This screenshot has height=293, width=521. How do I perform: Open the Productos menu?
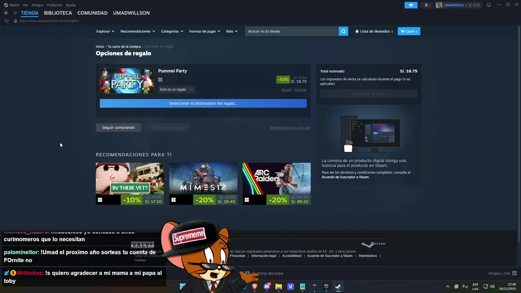[x=54, y=5]
